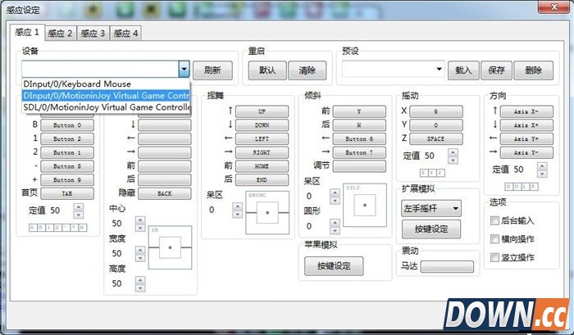Choose DInput/0/Keyboard Mouse from device list
The image size is (574, 335).
pyautogui.click(x=106, y=84)
